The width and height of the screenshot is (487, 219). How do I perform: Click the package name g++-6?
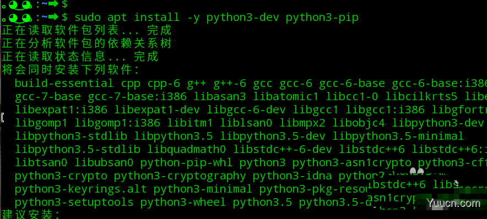230,84
